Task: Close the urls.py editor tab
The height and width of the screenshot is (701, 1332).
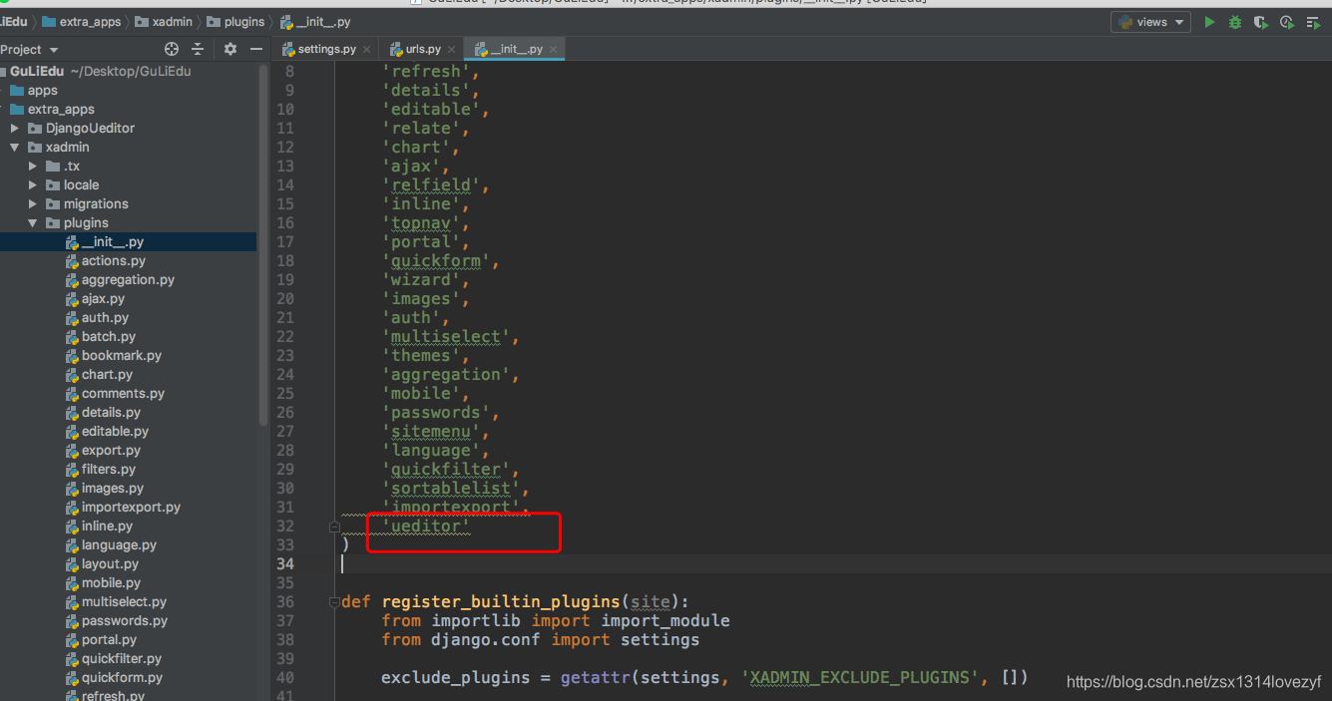Action: tap(452, 49)
